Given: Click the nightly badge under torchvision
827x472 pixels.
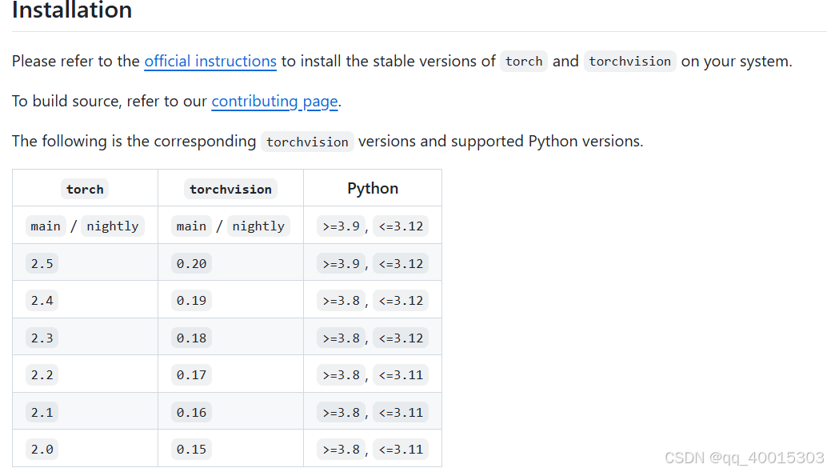Looking at the screenshot, I should point(258,226).
